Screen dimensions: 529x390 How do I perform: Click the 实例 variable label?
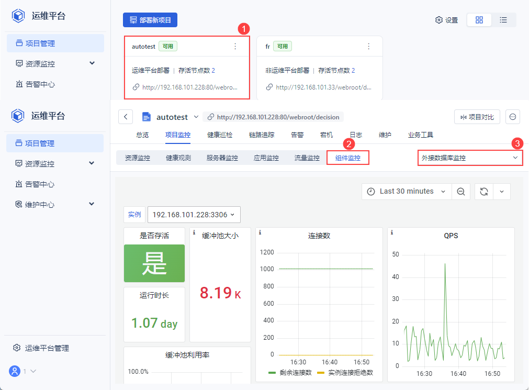coord(134,215)
